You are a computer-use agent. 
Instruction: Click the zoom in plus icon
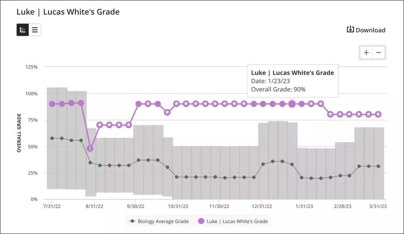coord(366,53)
